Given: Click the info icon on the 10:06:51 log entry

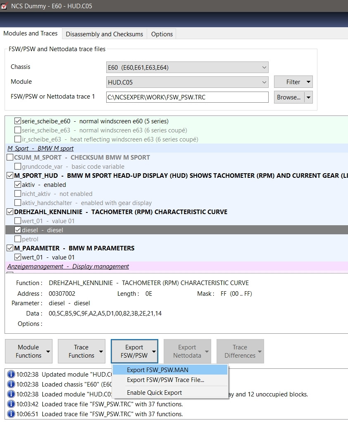Looking at the screenshot, I should (x=11, y=414).
